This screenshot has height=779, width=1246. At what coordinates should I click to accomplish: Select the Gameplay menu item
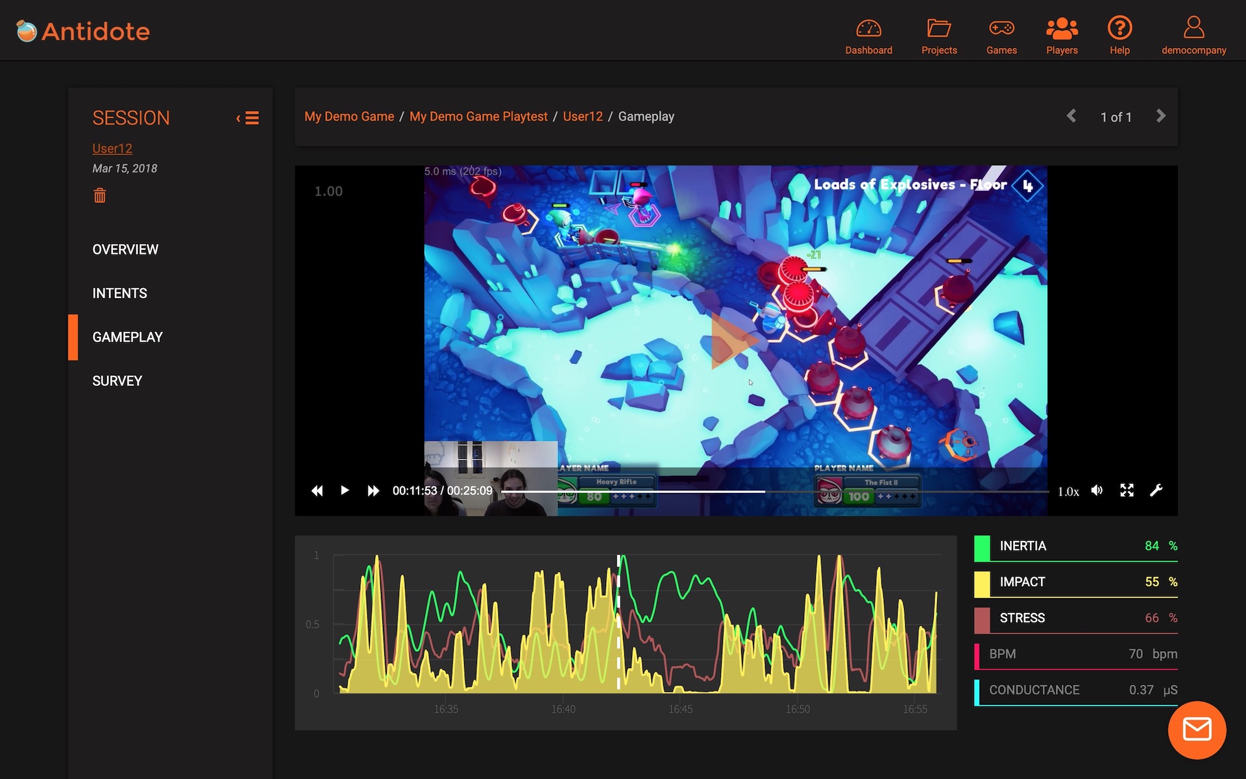(x=127, y=338)
